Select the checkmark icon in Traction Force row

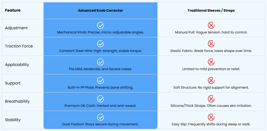[x=100, y=44]
